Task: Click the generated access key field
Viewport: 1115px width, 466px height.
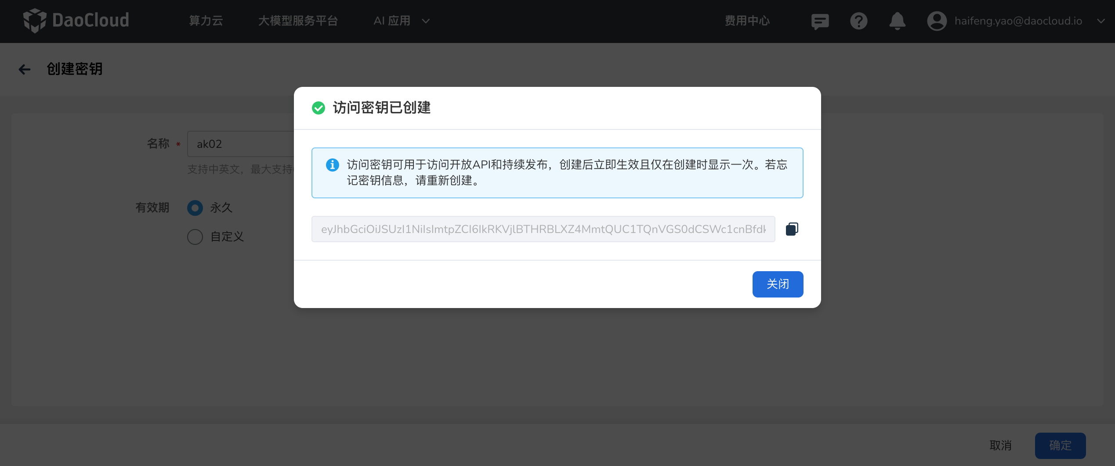Action: [543, 229]
